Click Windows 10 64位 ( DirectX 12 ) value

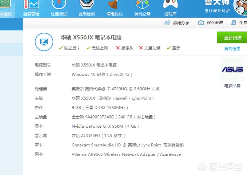(102, 74)
